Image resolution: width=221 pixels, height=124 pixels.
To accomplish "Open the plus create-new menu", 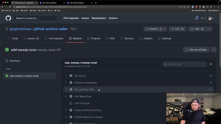I will click(x=203, y=18).
